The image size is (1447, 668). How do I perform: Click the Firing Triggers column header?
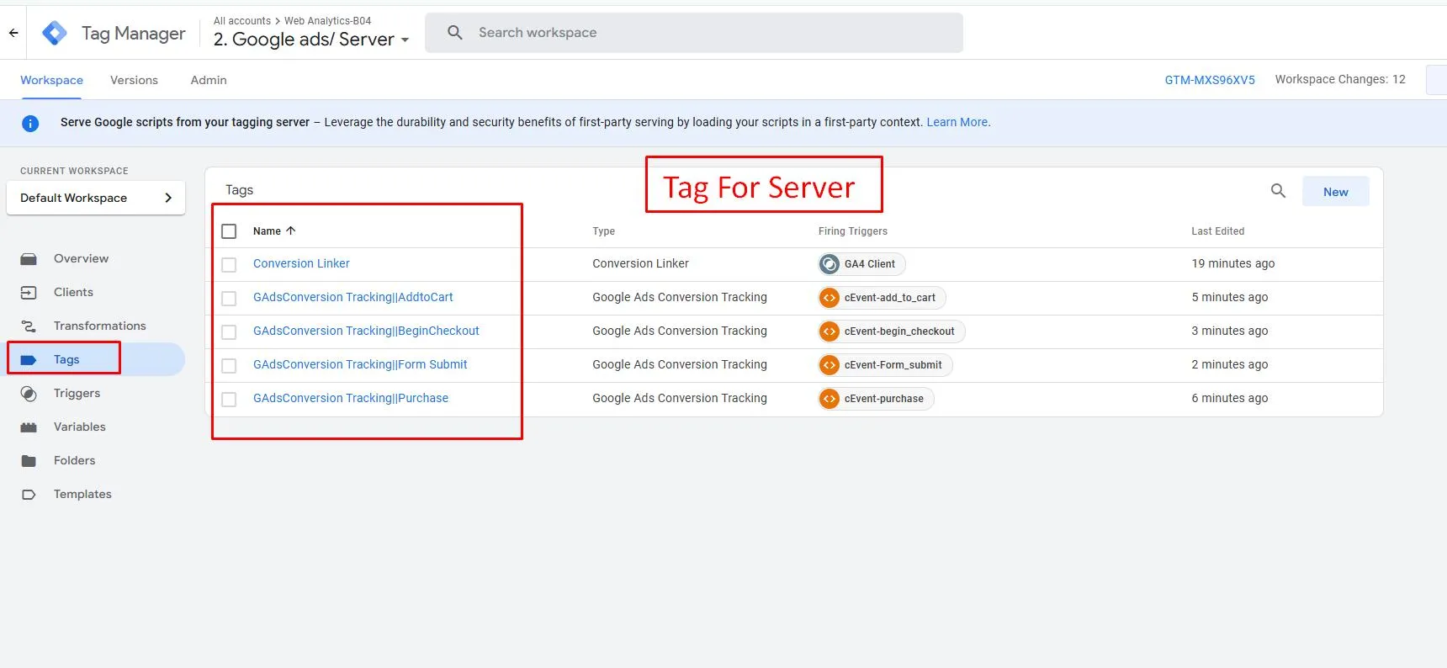click(852, 231)
